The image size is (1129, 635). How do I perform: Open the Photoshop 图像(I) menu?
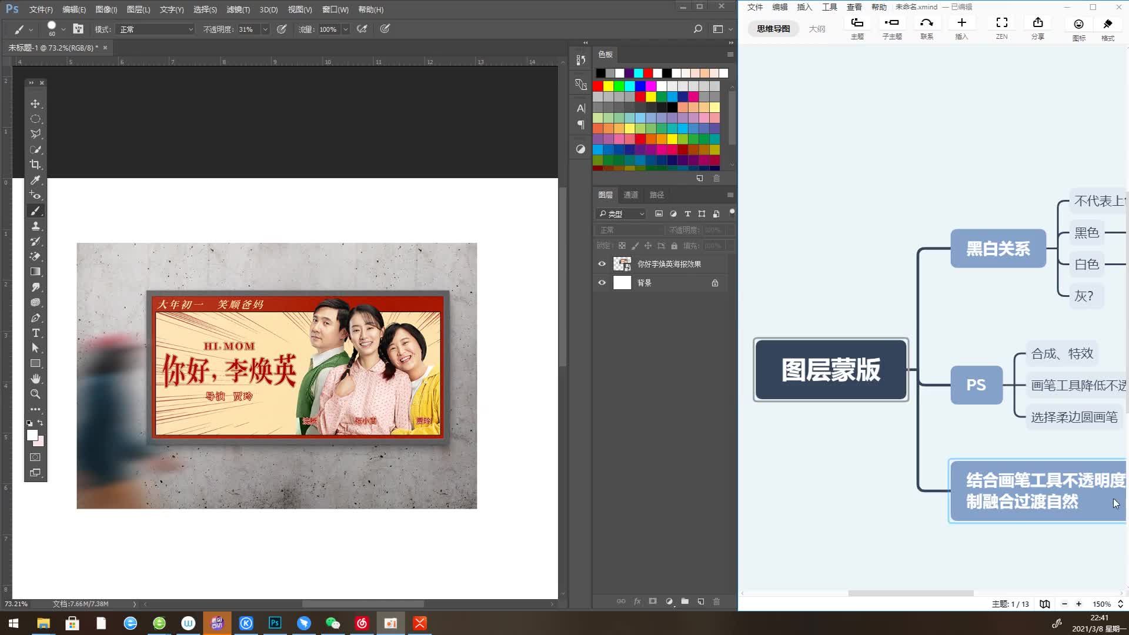click(106, 9)
